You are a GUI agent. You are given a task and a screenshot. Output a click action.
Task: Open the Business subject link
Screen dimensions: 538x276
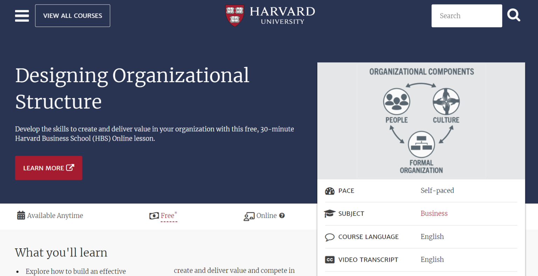(x=434, y=213)
